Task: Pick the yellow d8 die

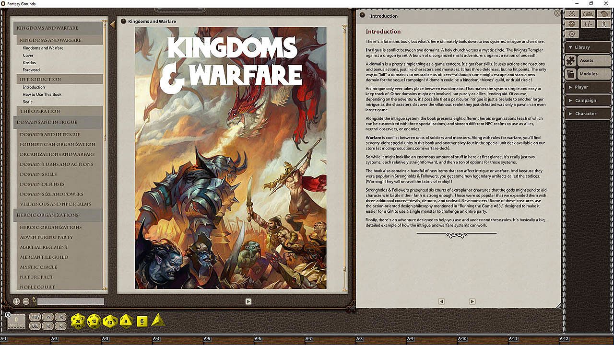Action: 126,321
